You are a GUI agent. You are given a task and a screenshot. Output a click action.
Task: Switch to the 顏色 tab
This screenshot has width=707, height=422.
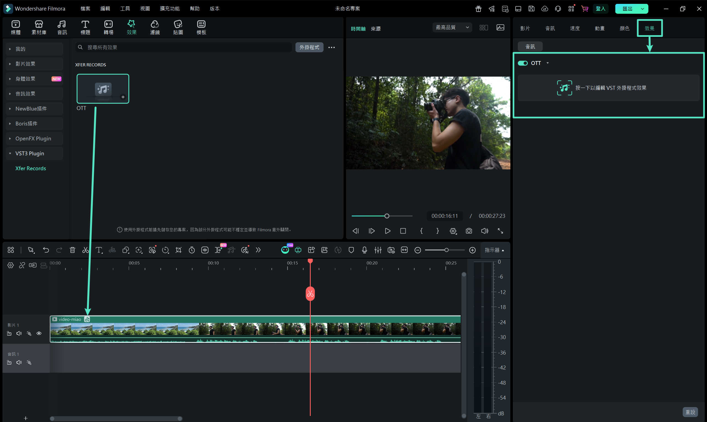pyautogui.click(x=624, y=28)
